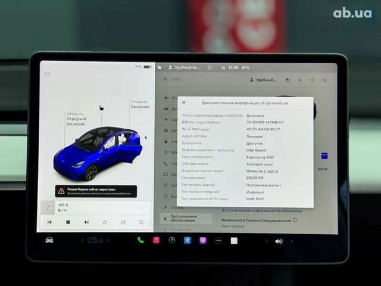
Task: Tap the charge port bolt icon beside the car
Action: point(146,138)
